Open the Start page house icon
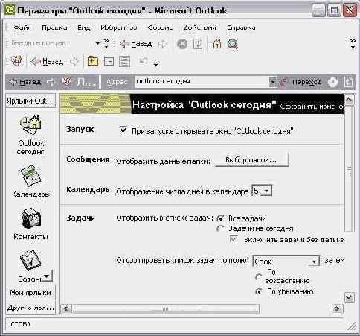 click(217, 45)
